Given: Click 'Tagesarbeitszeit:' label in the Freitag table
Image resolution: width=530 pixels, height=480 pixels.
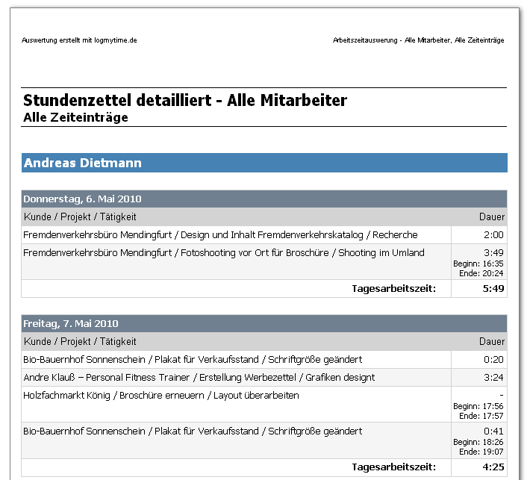Looking at the screenshot, I should pos(394,467).
